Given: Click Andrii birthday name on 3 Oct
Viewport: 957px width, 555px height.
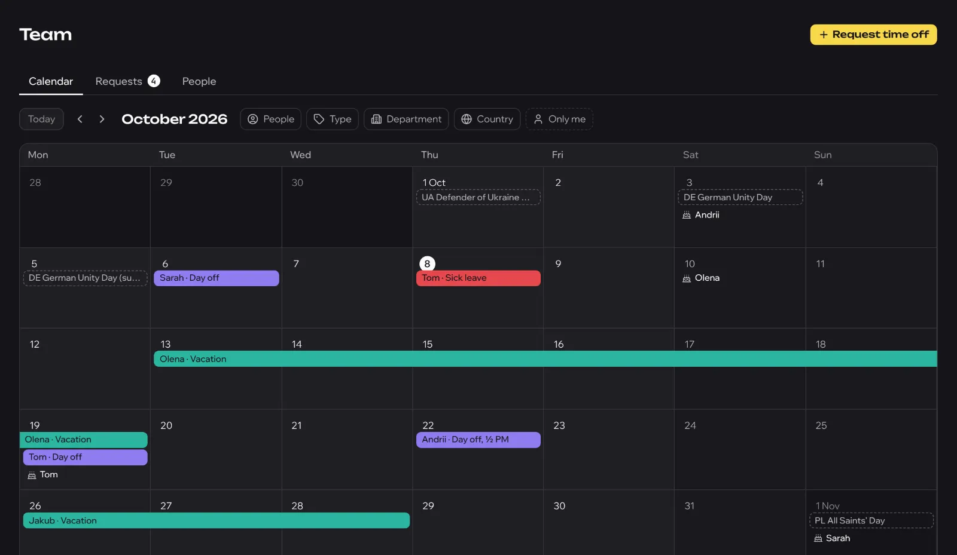Looking at the screenshot, I should click(x=707, y=215).
